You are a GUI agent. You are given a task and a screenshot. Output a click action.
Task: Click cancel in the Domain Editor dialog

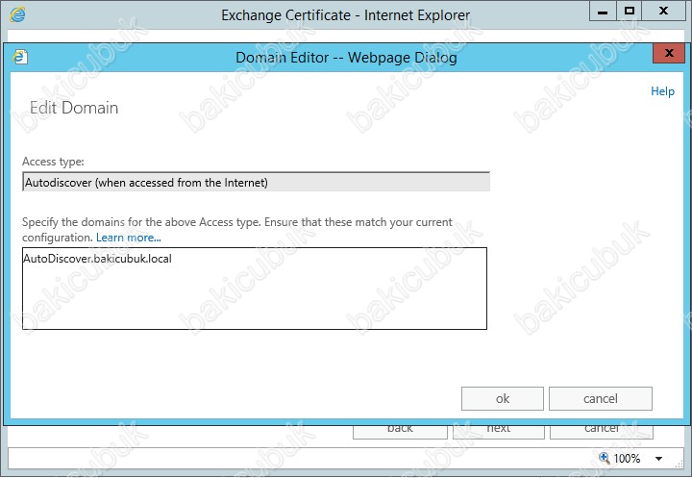click(x=600, y=398)
